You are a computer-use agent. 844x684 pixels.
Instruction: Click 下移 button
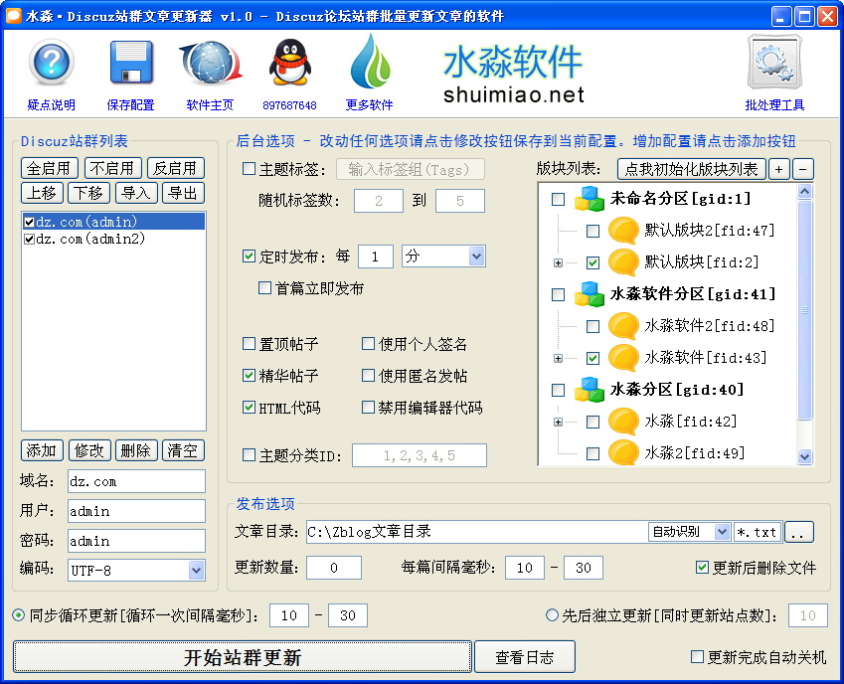[88, 193]
